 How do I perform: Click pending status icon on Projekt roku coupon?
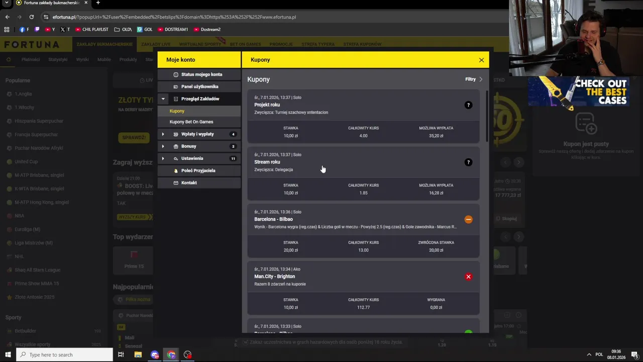click(x=468, y=105)
